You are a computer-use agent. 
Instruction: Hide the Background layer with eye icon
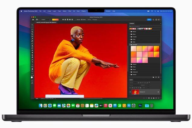[130, 92]
